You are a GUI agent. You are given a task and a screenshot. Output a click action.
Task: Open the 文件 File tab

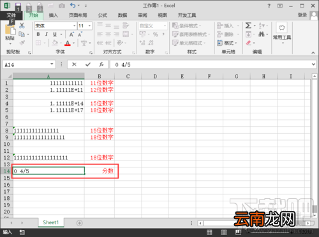pyautogui.click(x=11, y=15)
